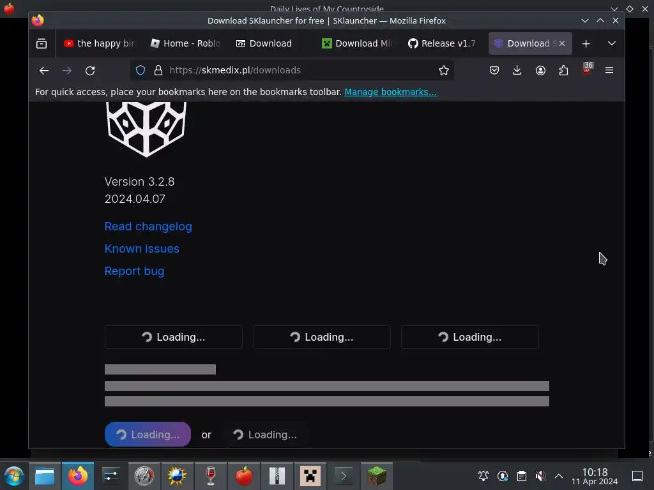Switch to 7-Zip Download tab

tap(271, 43)
